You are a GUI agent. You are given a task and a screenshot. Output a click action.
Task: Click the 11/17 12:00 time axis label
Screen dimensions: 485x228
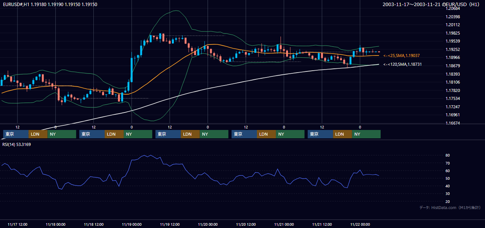17,225
